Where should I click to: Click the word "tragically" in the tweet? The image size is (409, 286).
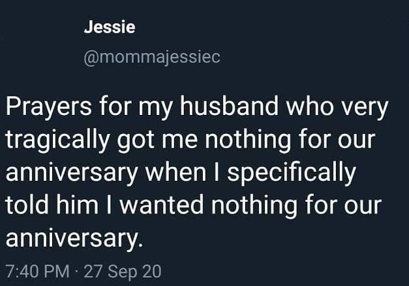pos(57,140)
